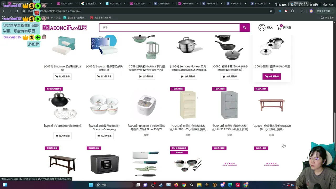Screen dimensions: 336x189
Task: Click the login user avatar icon
Action: [x=262, y=28]
